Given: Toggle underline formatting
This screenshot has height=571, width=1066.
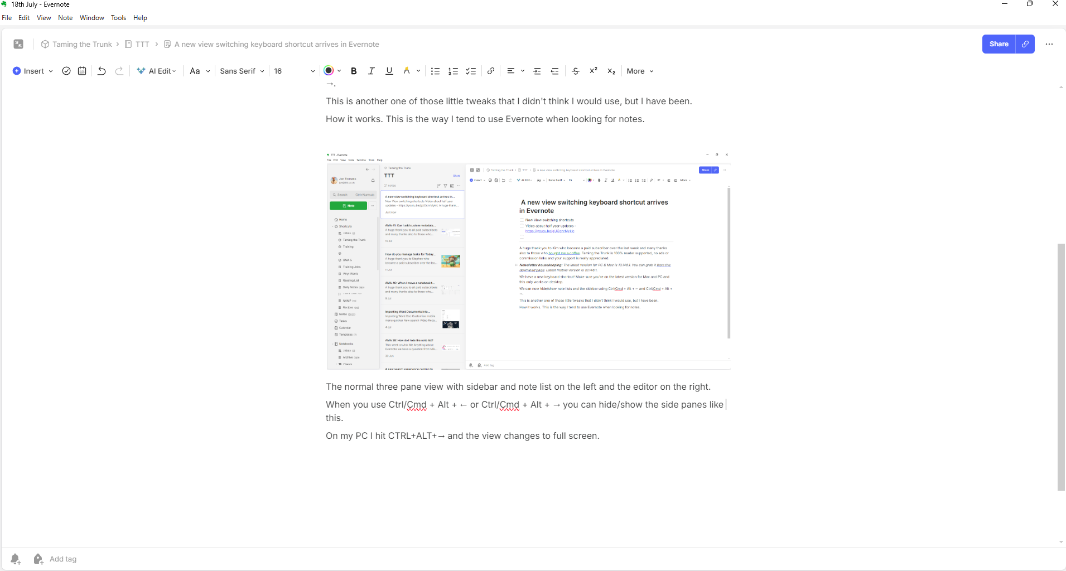Looking at the screenshot, I should tap(389, 71).
